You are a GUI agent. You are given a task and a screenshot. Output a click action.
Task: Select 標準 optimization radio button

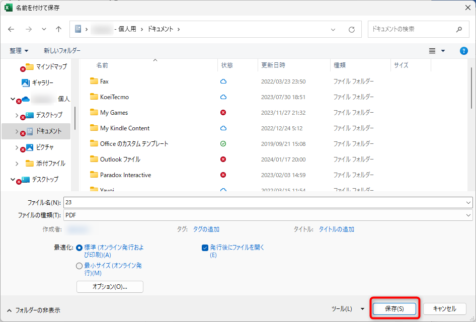79,248
